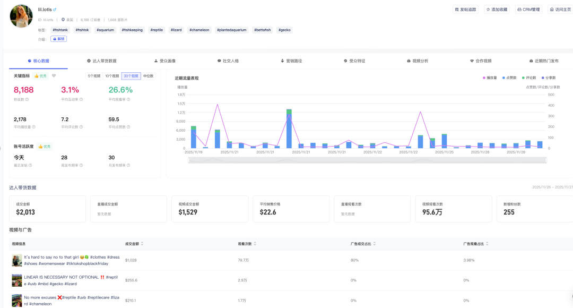Image resolution: width=573 pixels, height=308 pixels.
Task: Click the heart icon beside 关键指标
Action: click(54, 76)
